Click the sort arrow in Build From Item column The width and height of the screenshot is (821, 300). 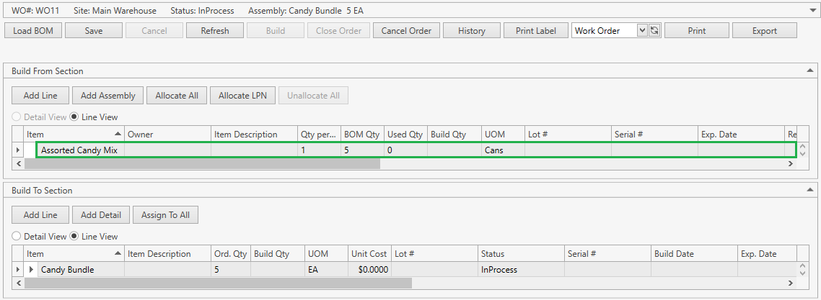[118, 135]
